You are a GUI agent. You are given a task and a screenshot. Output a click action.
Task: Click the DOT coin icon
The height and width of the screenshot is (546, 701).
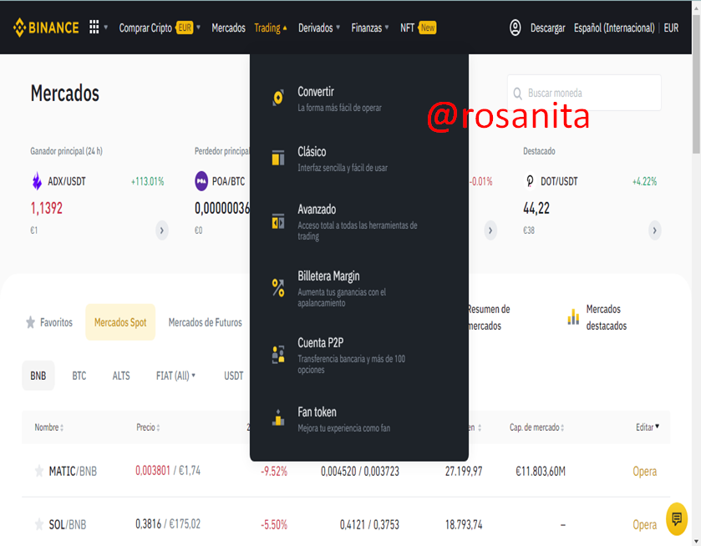tap(530, 181)
